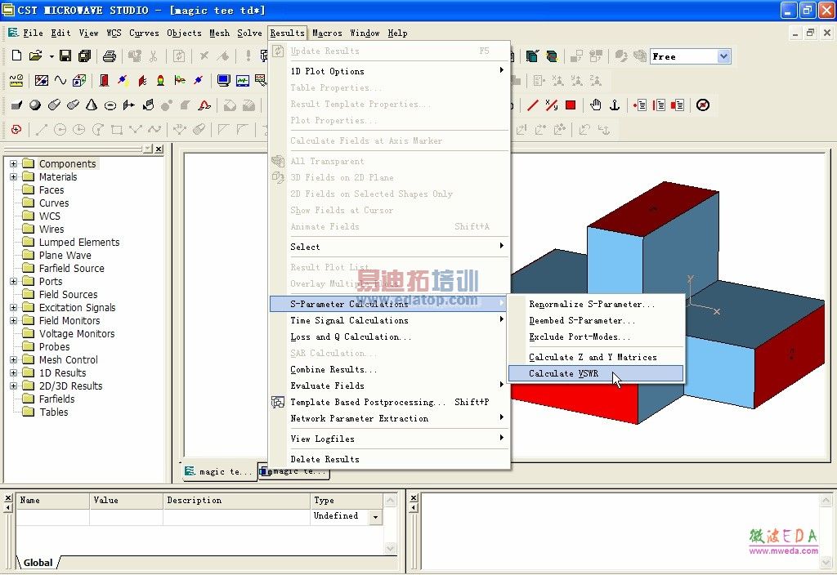Open Template Based Postprocessing...

(389, 402)
